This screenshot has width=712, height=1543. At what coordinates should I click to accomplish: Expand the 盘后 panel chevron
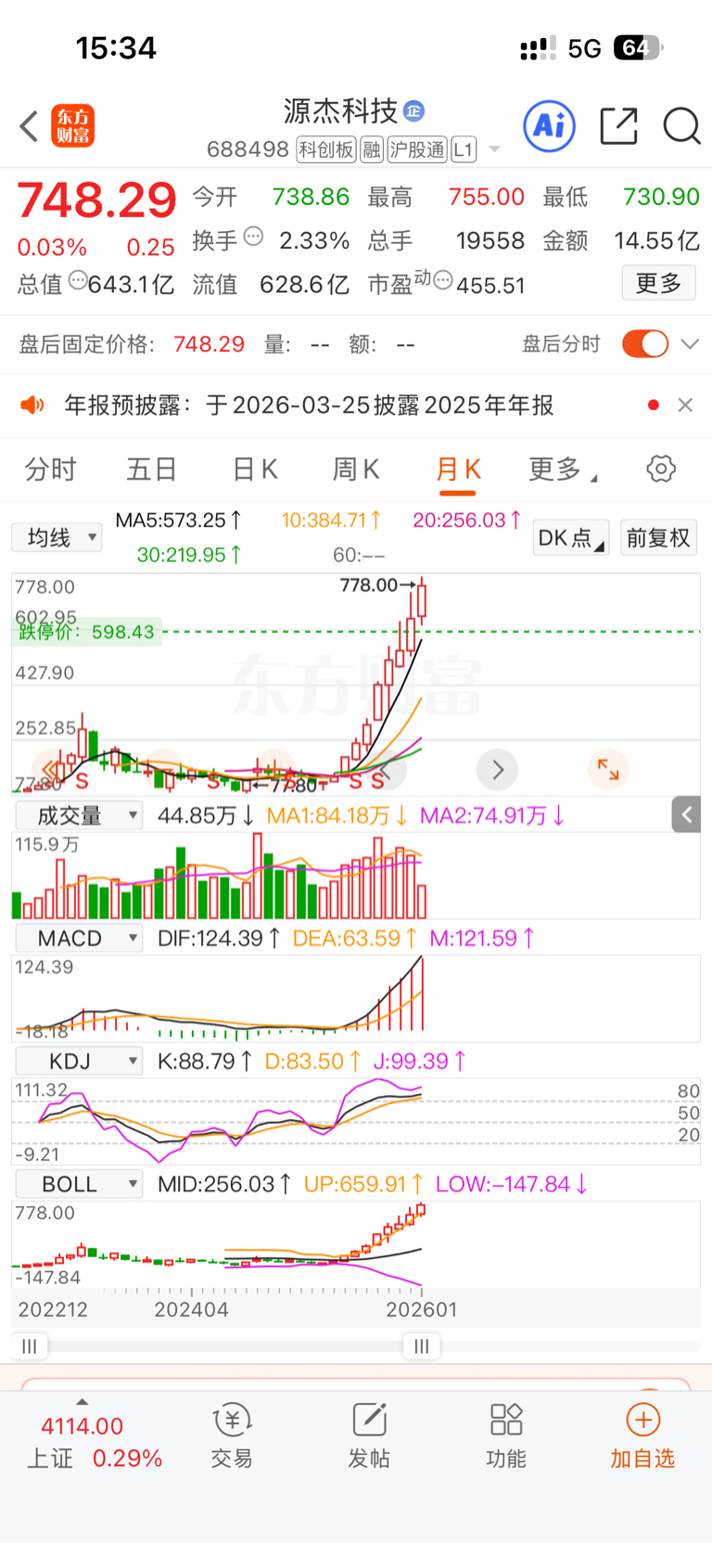pyautogui.click(x=689, y=344)
